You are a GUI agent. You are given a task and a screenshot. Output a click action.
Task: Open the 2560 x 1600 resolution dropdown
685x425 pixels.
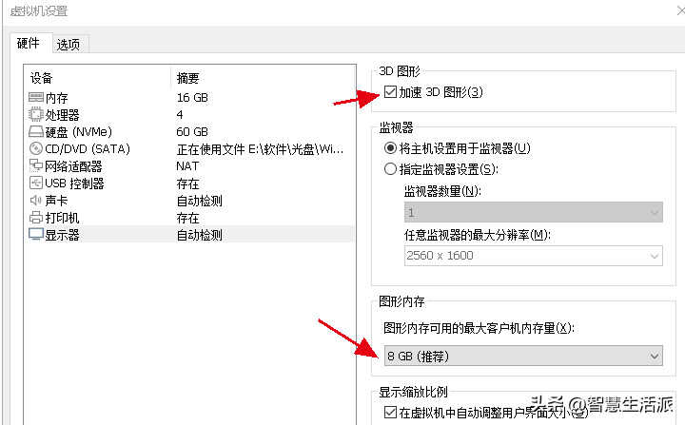[x=533, y=256]
